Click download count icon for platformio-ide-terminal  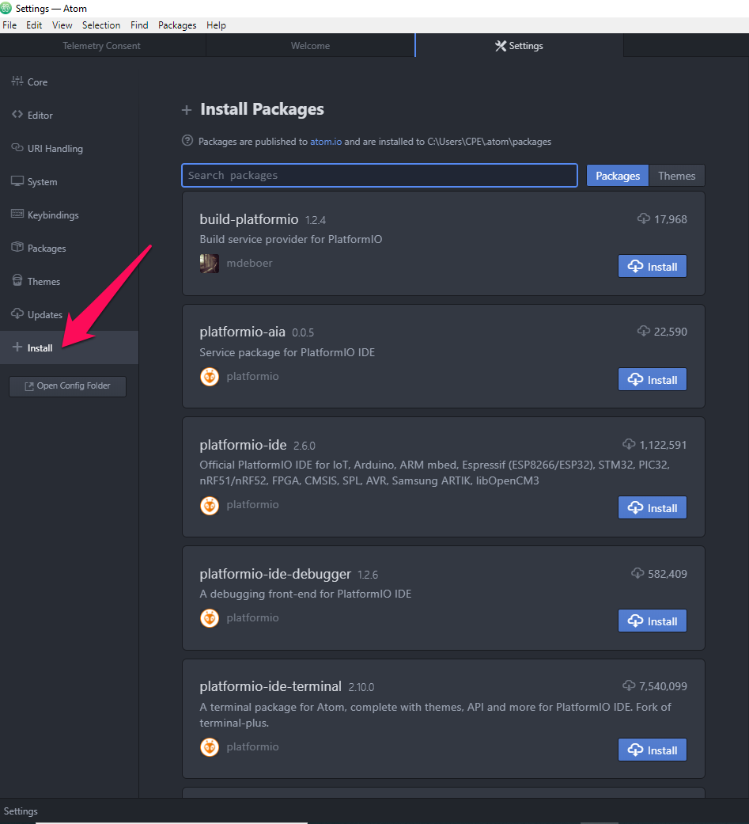(x=629, y=685)
